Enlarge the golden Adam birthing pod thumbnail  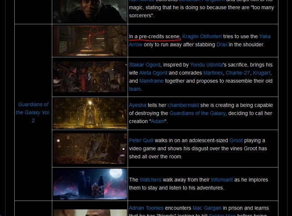[x=90, y=113]
